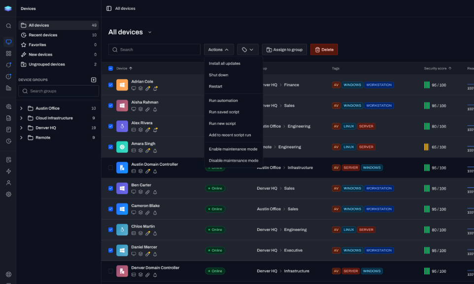Image resolution: width=474 pixels, height=284 pixels.
Task: Click the patch icon under Ben Carter
Action: coord(147,192)
